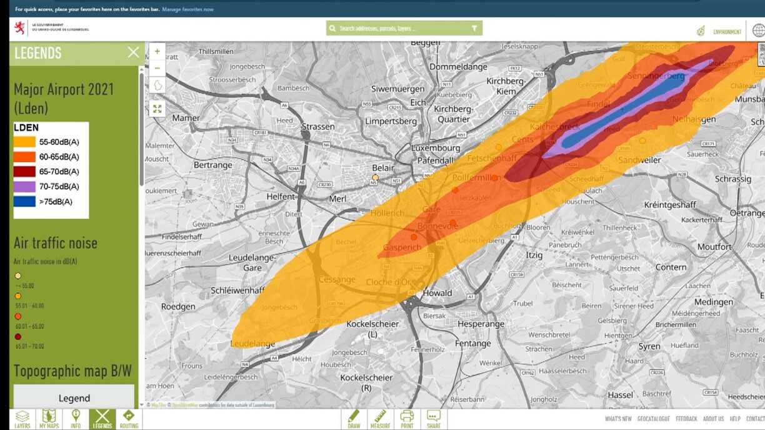This screenshot has width=765, height=430.
Task: Open the Geocatalogue link
Action: point(653,419)
